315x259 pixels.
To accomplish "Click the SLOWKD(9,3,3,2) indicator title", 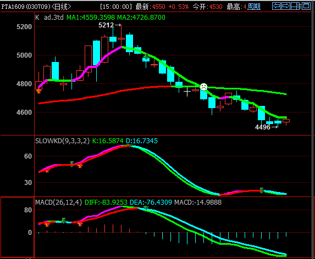I will 63,140.
